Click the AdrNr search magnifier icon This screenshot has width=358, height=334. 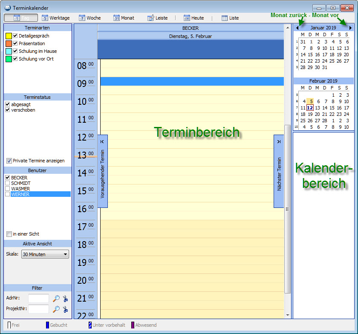tap(56, 299)
